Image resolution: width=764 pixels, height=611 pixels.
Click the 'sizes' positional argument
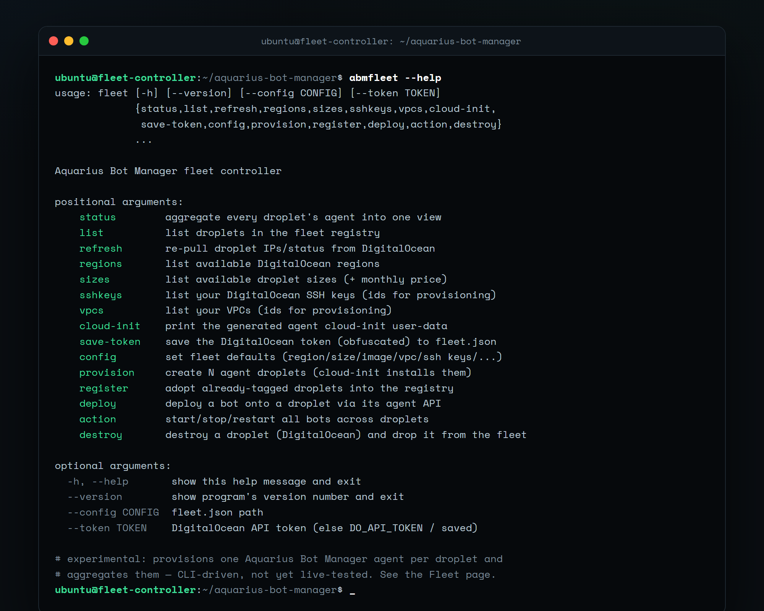coord(95,280)
